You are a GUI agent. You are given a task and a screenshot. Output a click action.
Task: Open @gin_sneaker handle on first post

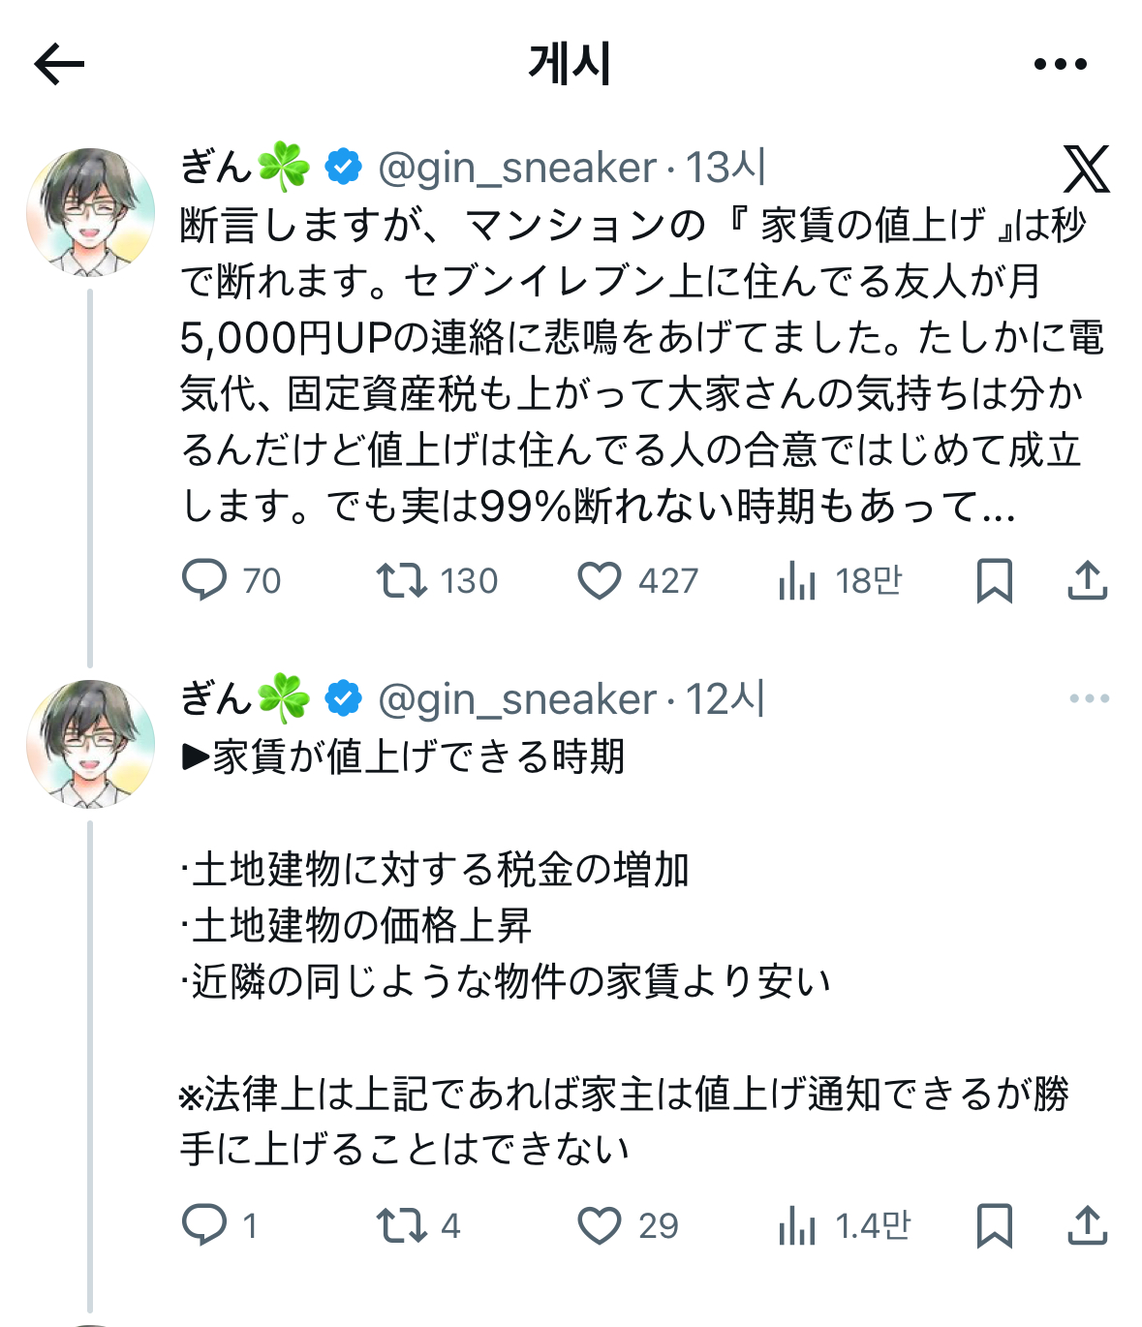[517, 169]
